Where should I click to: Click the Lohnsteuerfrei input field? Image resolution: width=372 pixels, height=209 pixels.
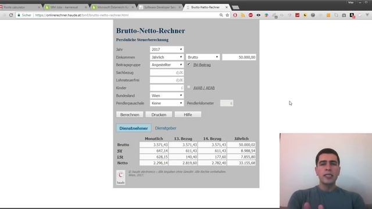(x=167, y=80)
